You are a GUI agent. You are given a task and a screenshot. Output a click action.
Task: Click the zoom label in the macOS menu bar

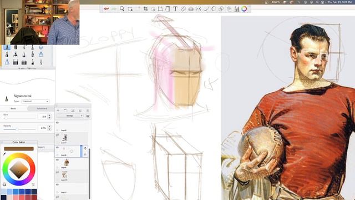tap(276, 2)
